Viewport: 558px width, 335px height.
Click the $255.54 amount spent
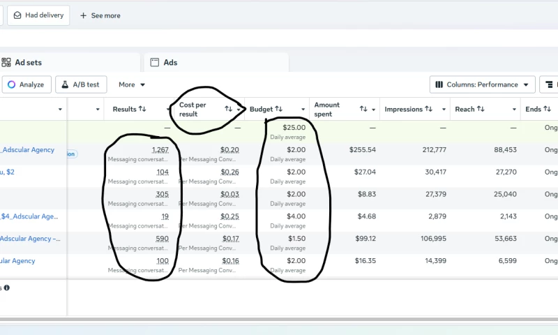pyautogui.click(x=362, y=150)
